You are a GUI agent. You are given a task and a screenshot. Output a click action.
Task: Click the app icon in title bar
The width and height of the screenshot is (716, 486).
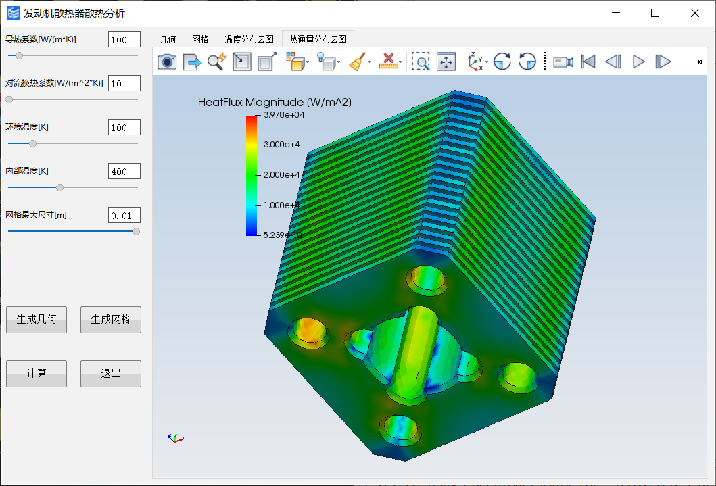(14, 13)
